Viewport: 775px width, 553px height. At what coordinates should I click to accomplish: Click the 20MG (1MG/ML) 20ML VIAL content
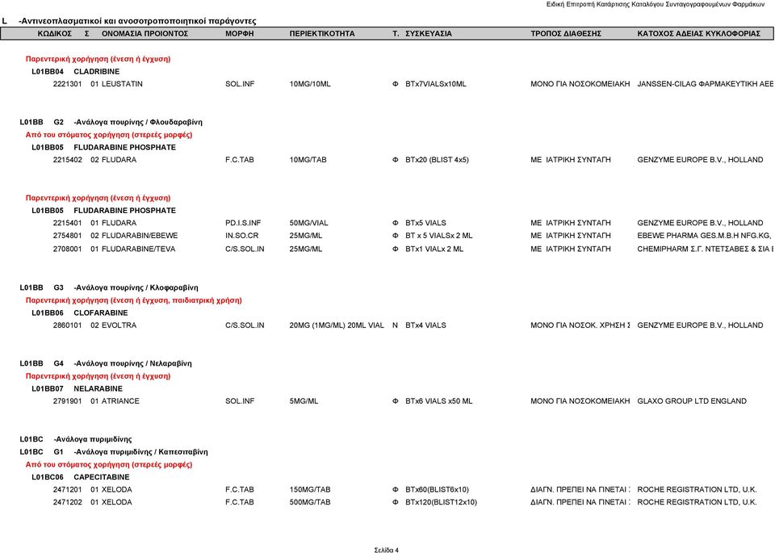pyautogui.click(x=337, y=325)
